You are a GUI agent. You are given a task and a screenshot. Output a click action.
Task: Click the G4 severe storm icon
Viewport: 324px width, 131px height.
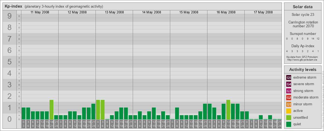pyautogui.click(x=289, y=84)
